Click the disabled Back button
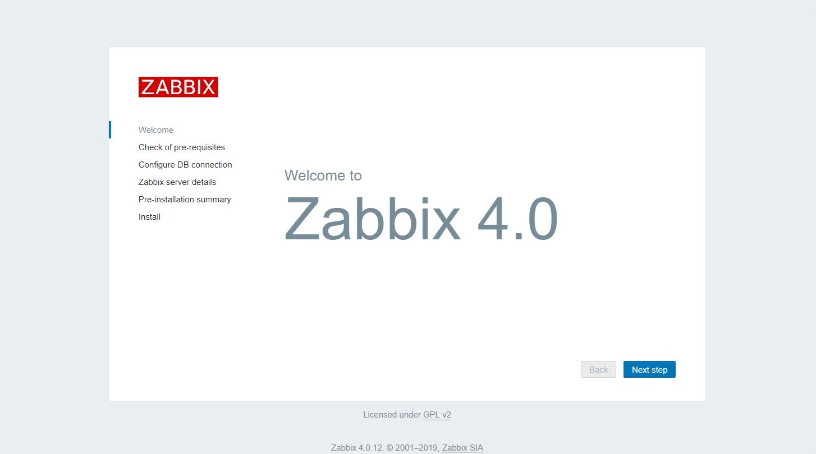Screen dimensions: 816x454 598,369
